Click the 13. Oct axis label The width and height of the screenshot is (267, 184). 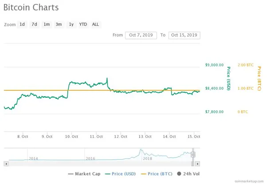tap(145, 137)
